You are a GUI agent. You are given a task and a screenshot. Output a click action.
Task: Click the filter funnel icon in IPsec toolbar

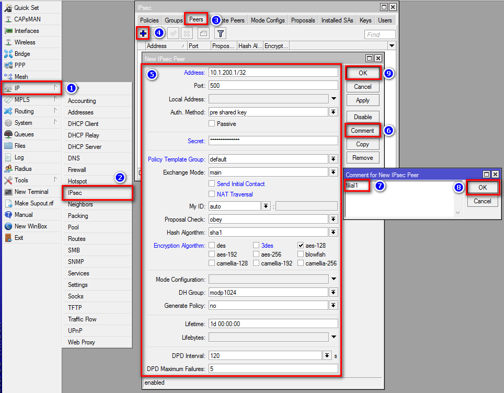click(221, 33)
